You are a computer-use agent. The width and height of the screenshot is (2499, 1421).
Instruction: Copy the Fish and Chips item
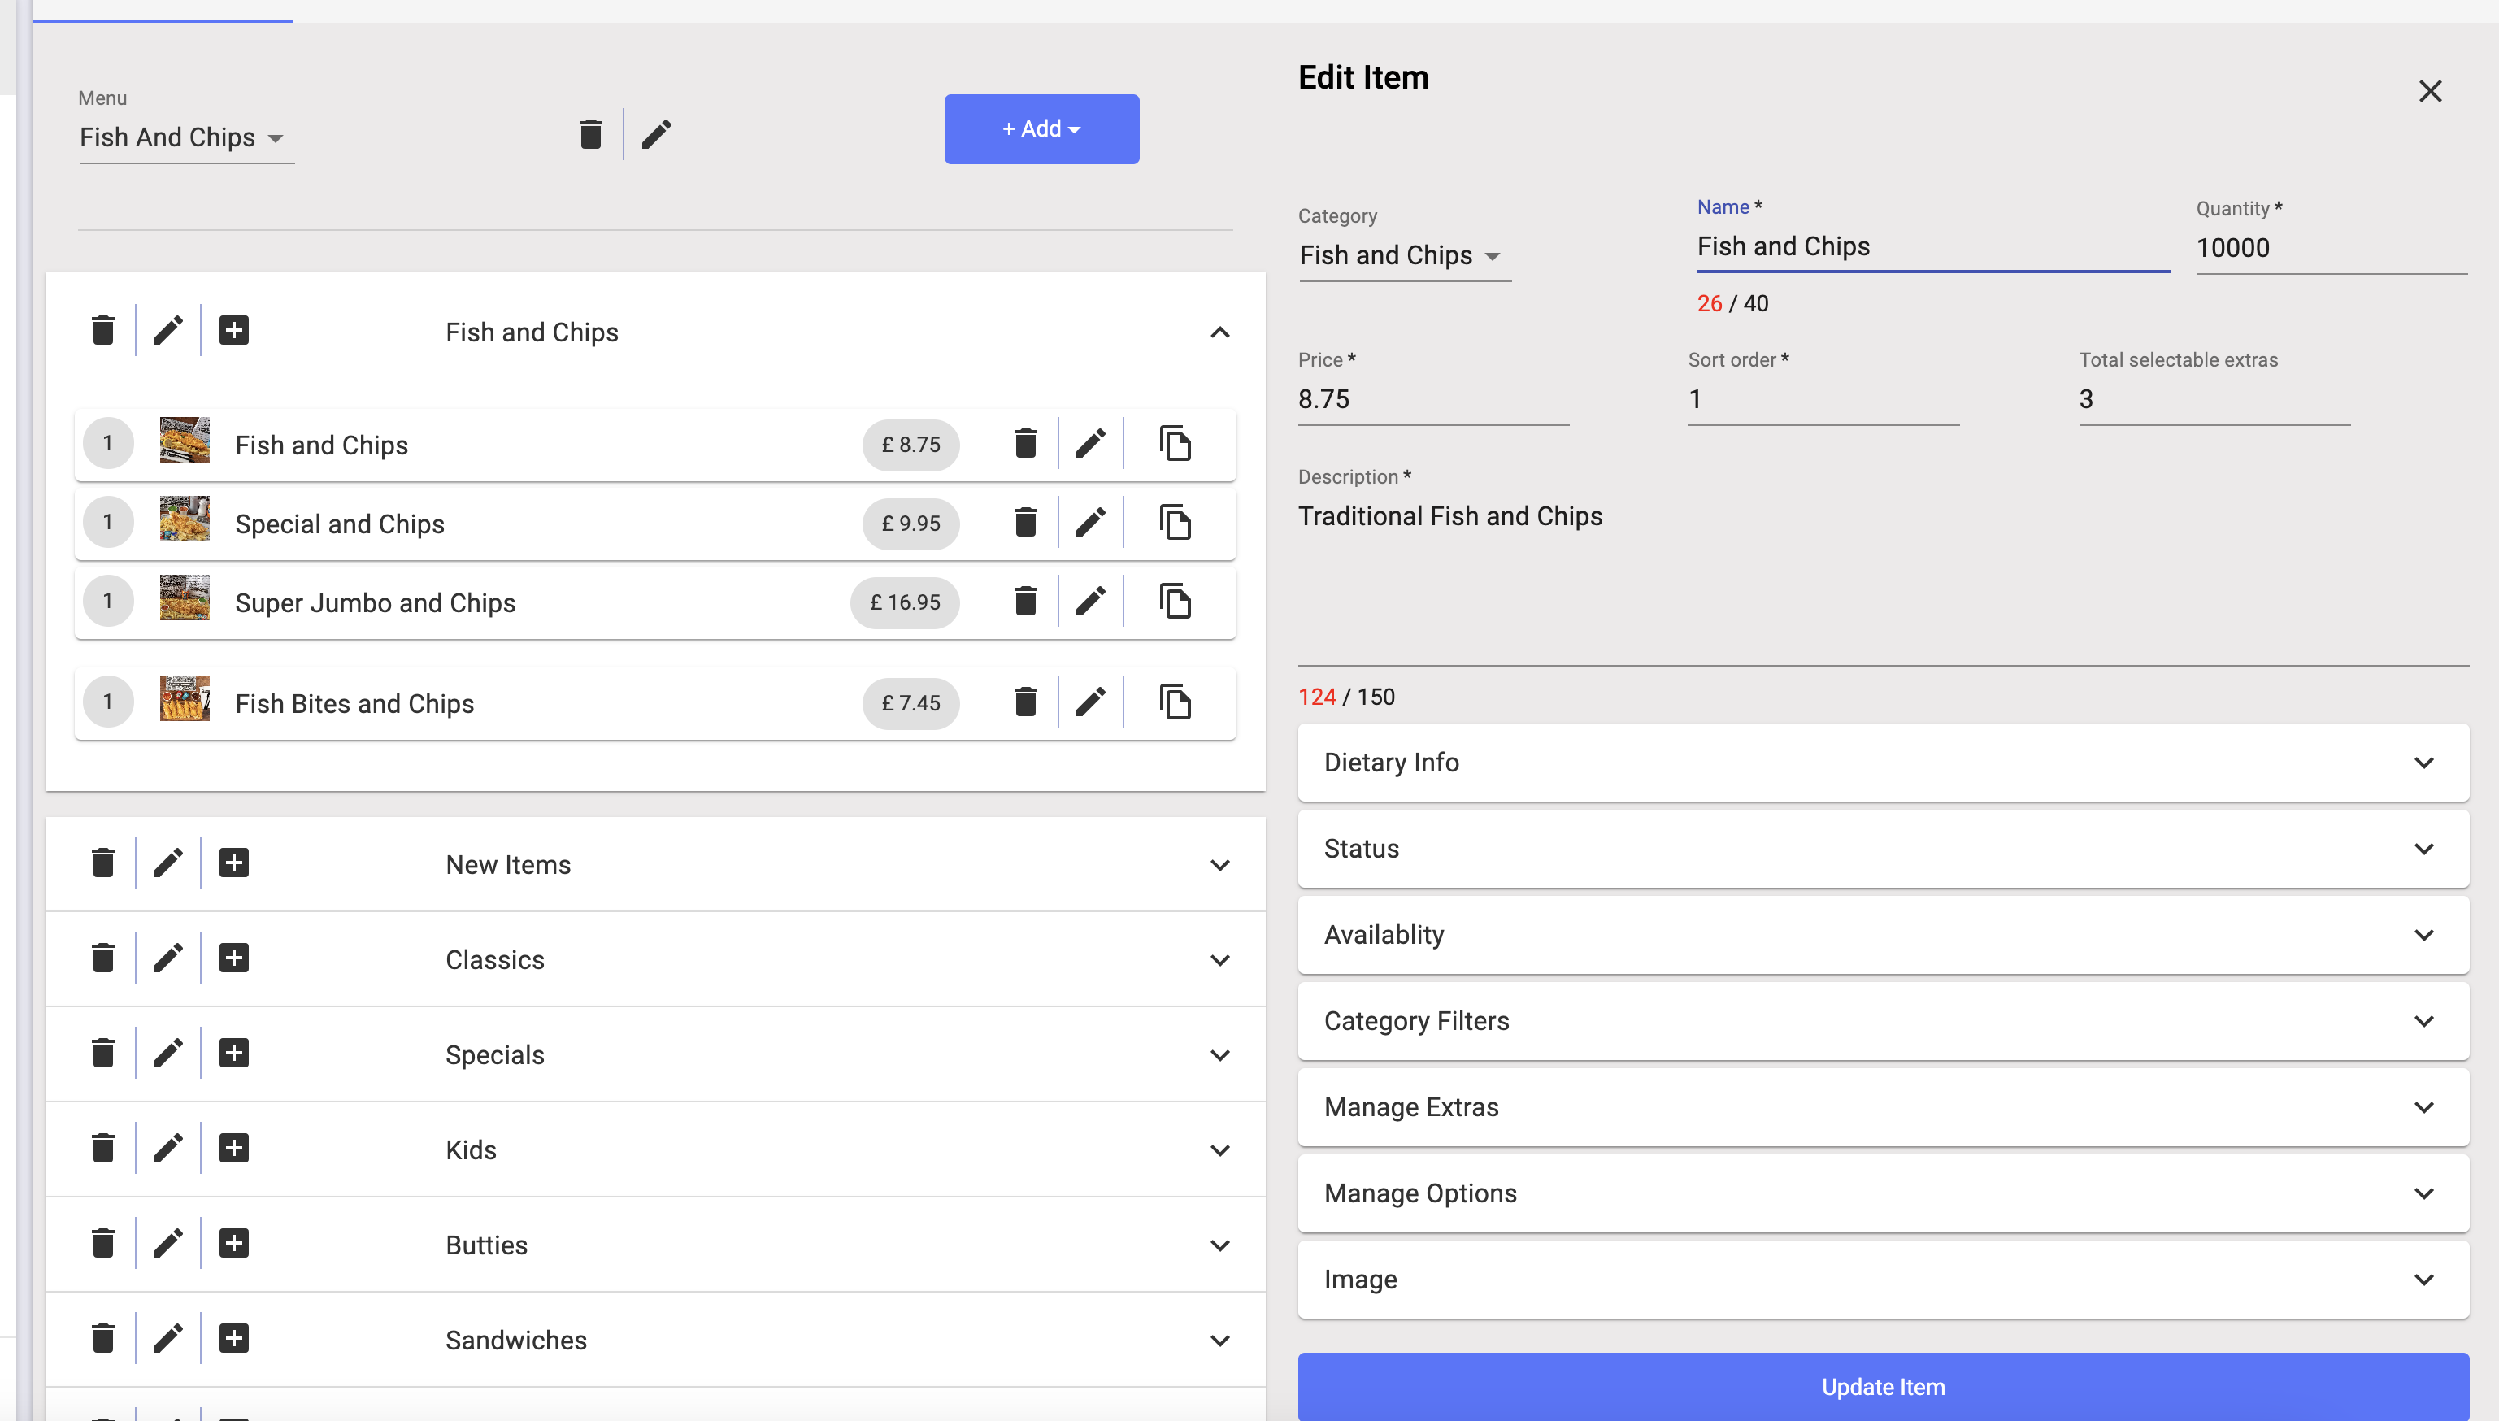point(1175,443)
